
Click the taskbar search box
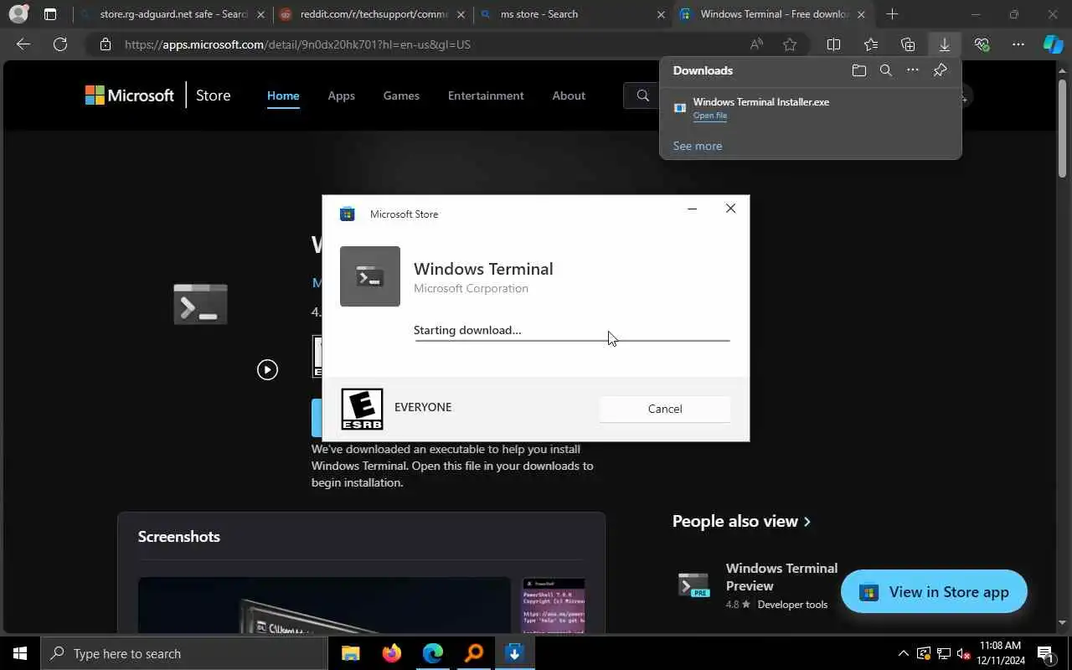click(x=183, y=653)
